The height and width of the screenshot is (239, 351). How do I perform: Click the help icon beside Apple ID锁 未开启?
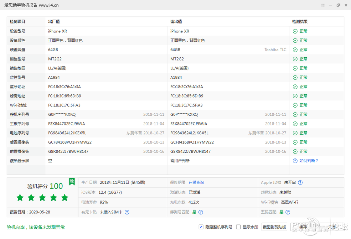click(300, 183)
